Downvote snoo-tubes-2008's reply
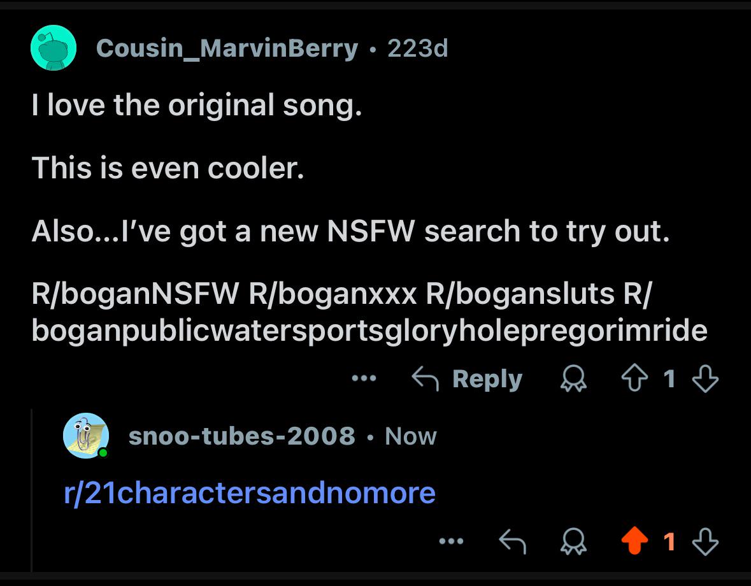Screen dimensions: 751x586 coord(706,541)
